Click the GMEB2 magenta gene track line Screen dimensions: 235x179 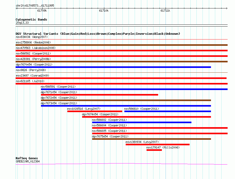121,164
